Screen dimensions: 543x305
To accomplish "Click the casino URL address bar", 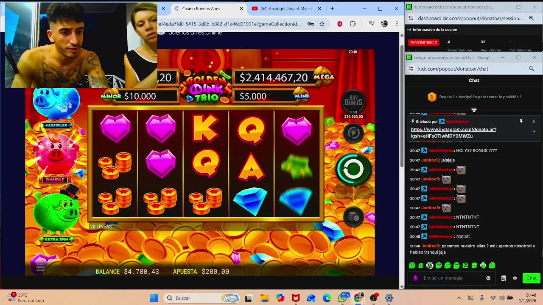I will pyautogui.click(x=229, y=24).
